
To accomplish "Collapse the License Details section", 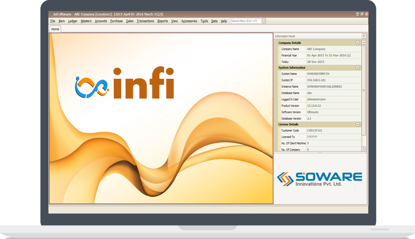I will (x=357, y=124).
